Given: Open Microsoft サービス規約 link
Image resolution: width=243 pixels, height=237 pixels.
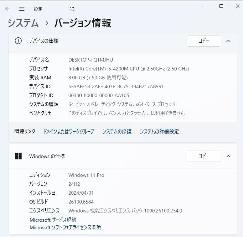Looking at the screenshot, I should pyautogui.click(x=53, y=220).
